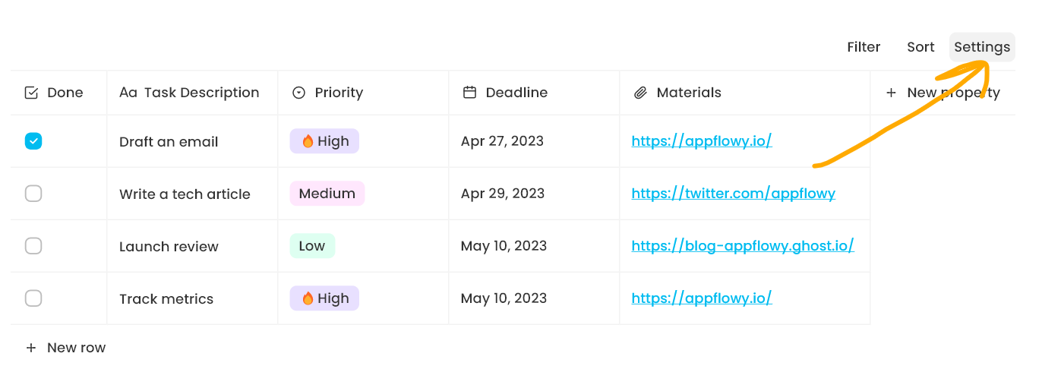1042x388 pixels.
Task: Open the Filter menu
Action: (x=864, y=47)
